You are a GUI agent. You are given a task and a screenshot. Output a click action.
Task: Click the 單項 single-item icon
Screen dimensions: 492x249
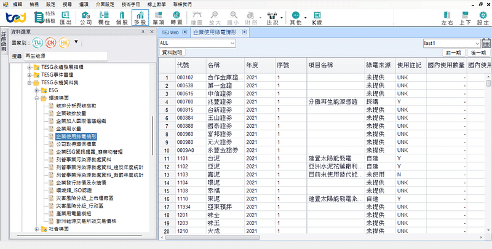159,18
